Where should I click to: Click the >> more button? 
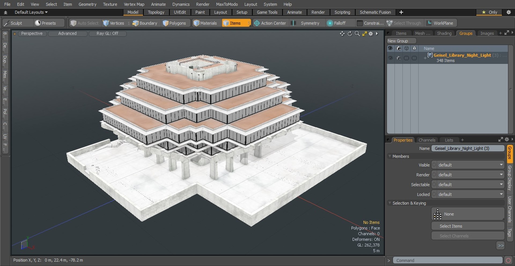pos(501,246)
